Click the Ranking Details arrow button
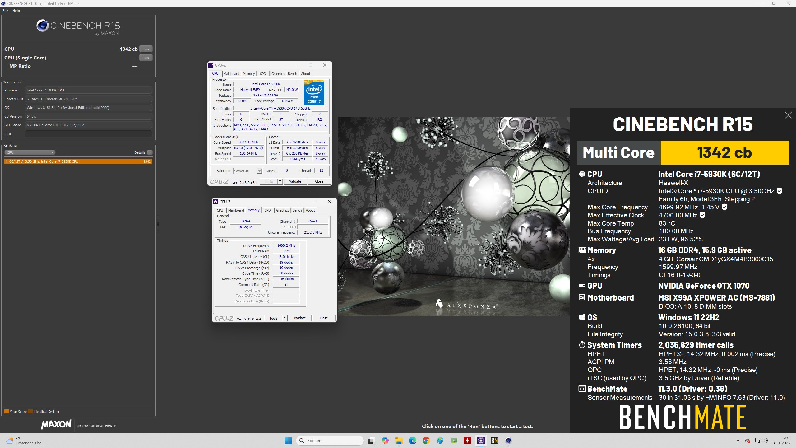Viewport: 796px width, 448px height. click(150, 152)
